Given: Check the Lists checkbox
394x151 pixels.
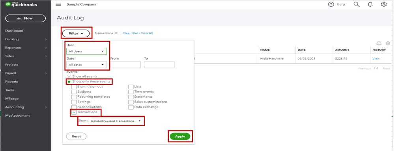Looking at the screenshot, I should 131,87.
